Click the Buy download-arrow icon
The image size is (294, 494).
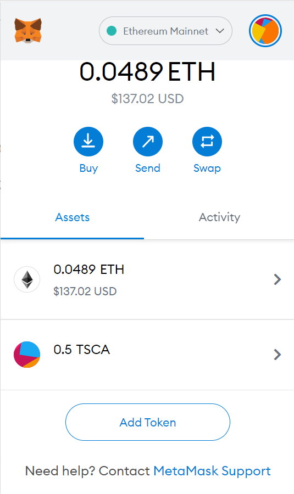(x=88, y=142)
